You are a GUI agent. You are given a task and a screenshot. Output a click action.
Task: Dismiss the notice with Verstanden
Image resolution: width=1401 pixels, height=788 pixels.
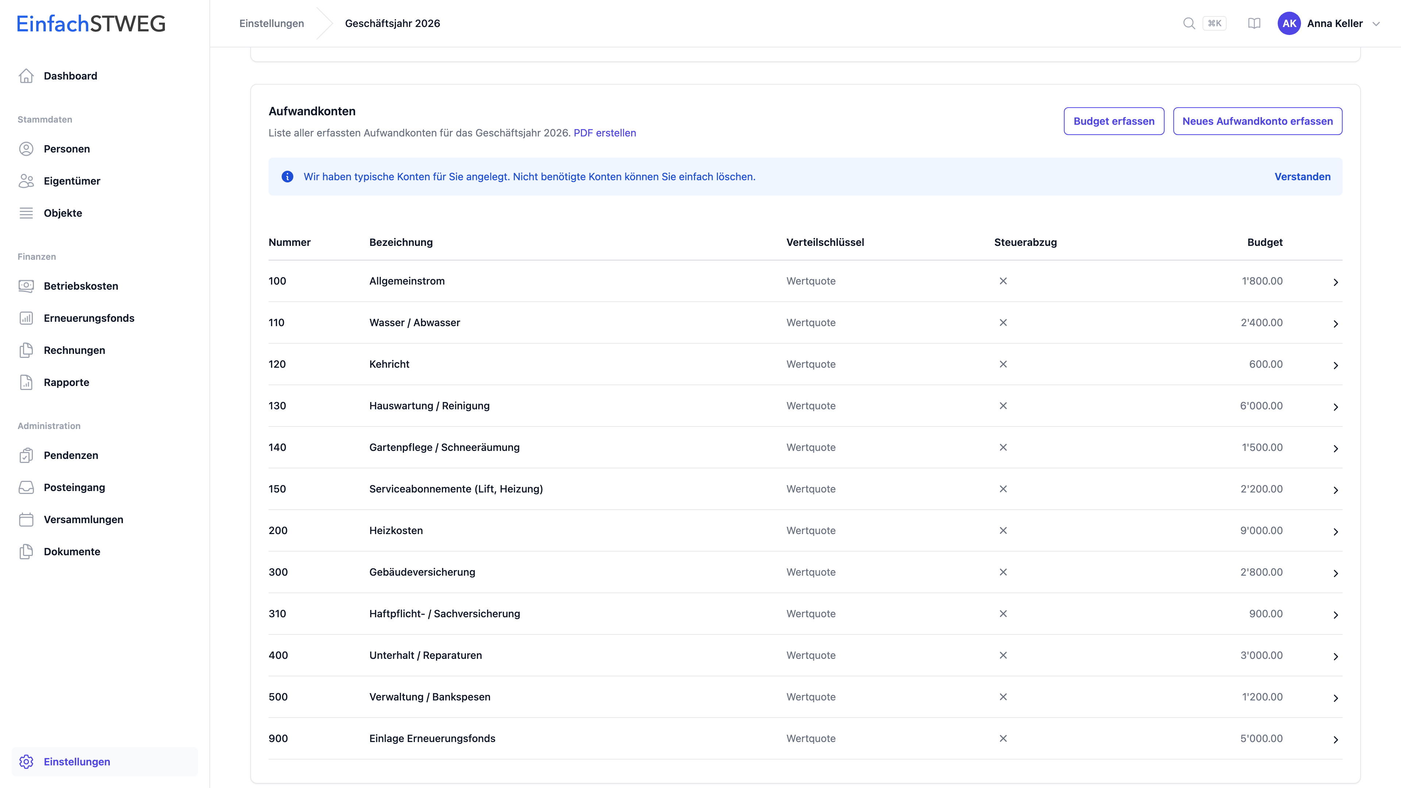coord(1302,177)
